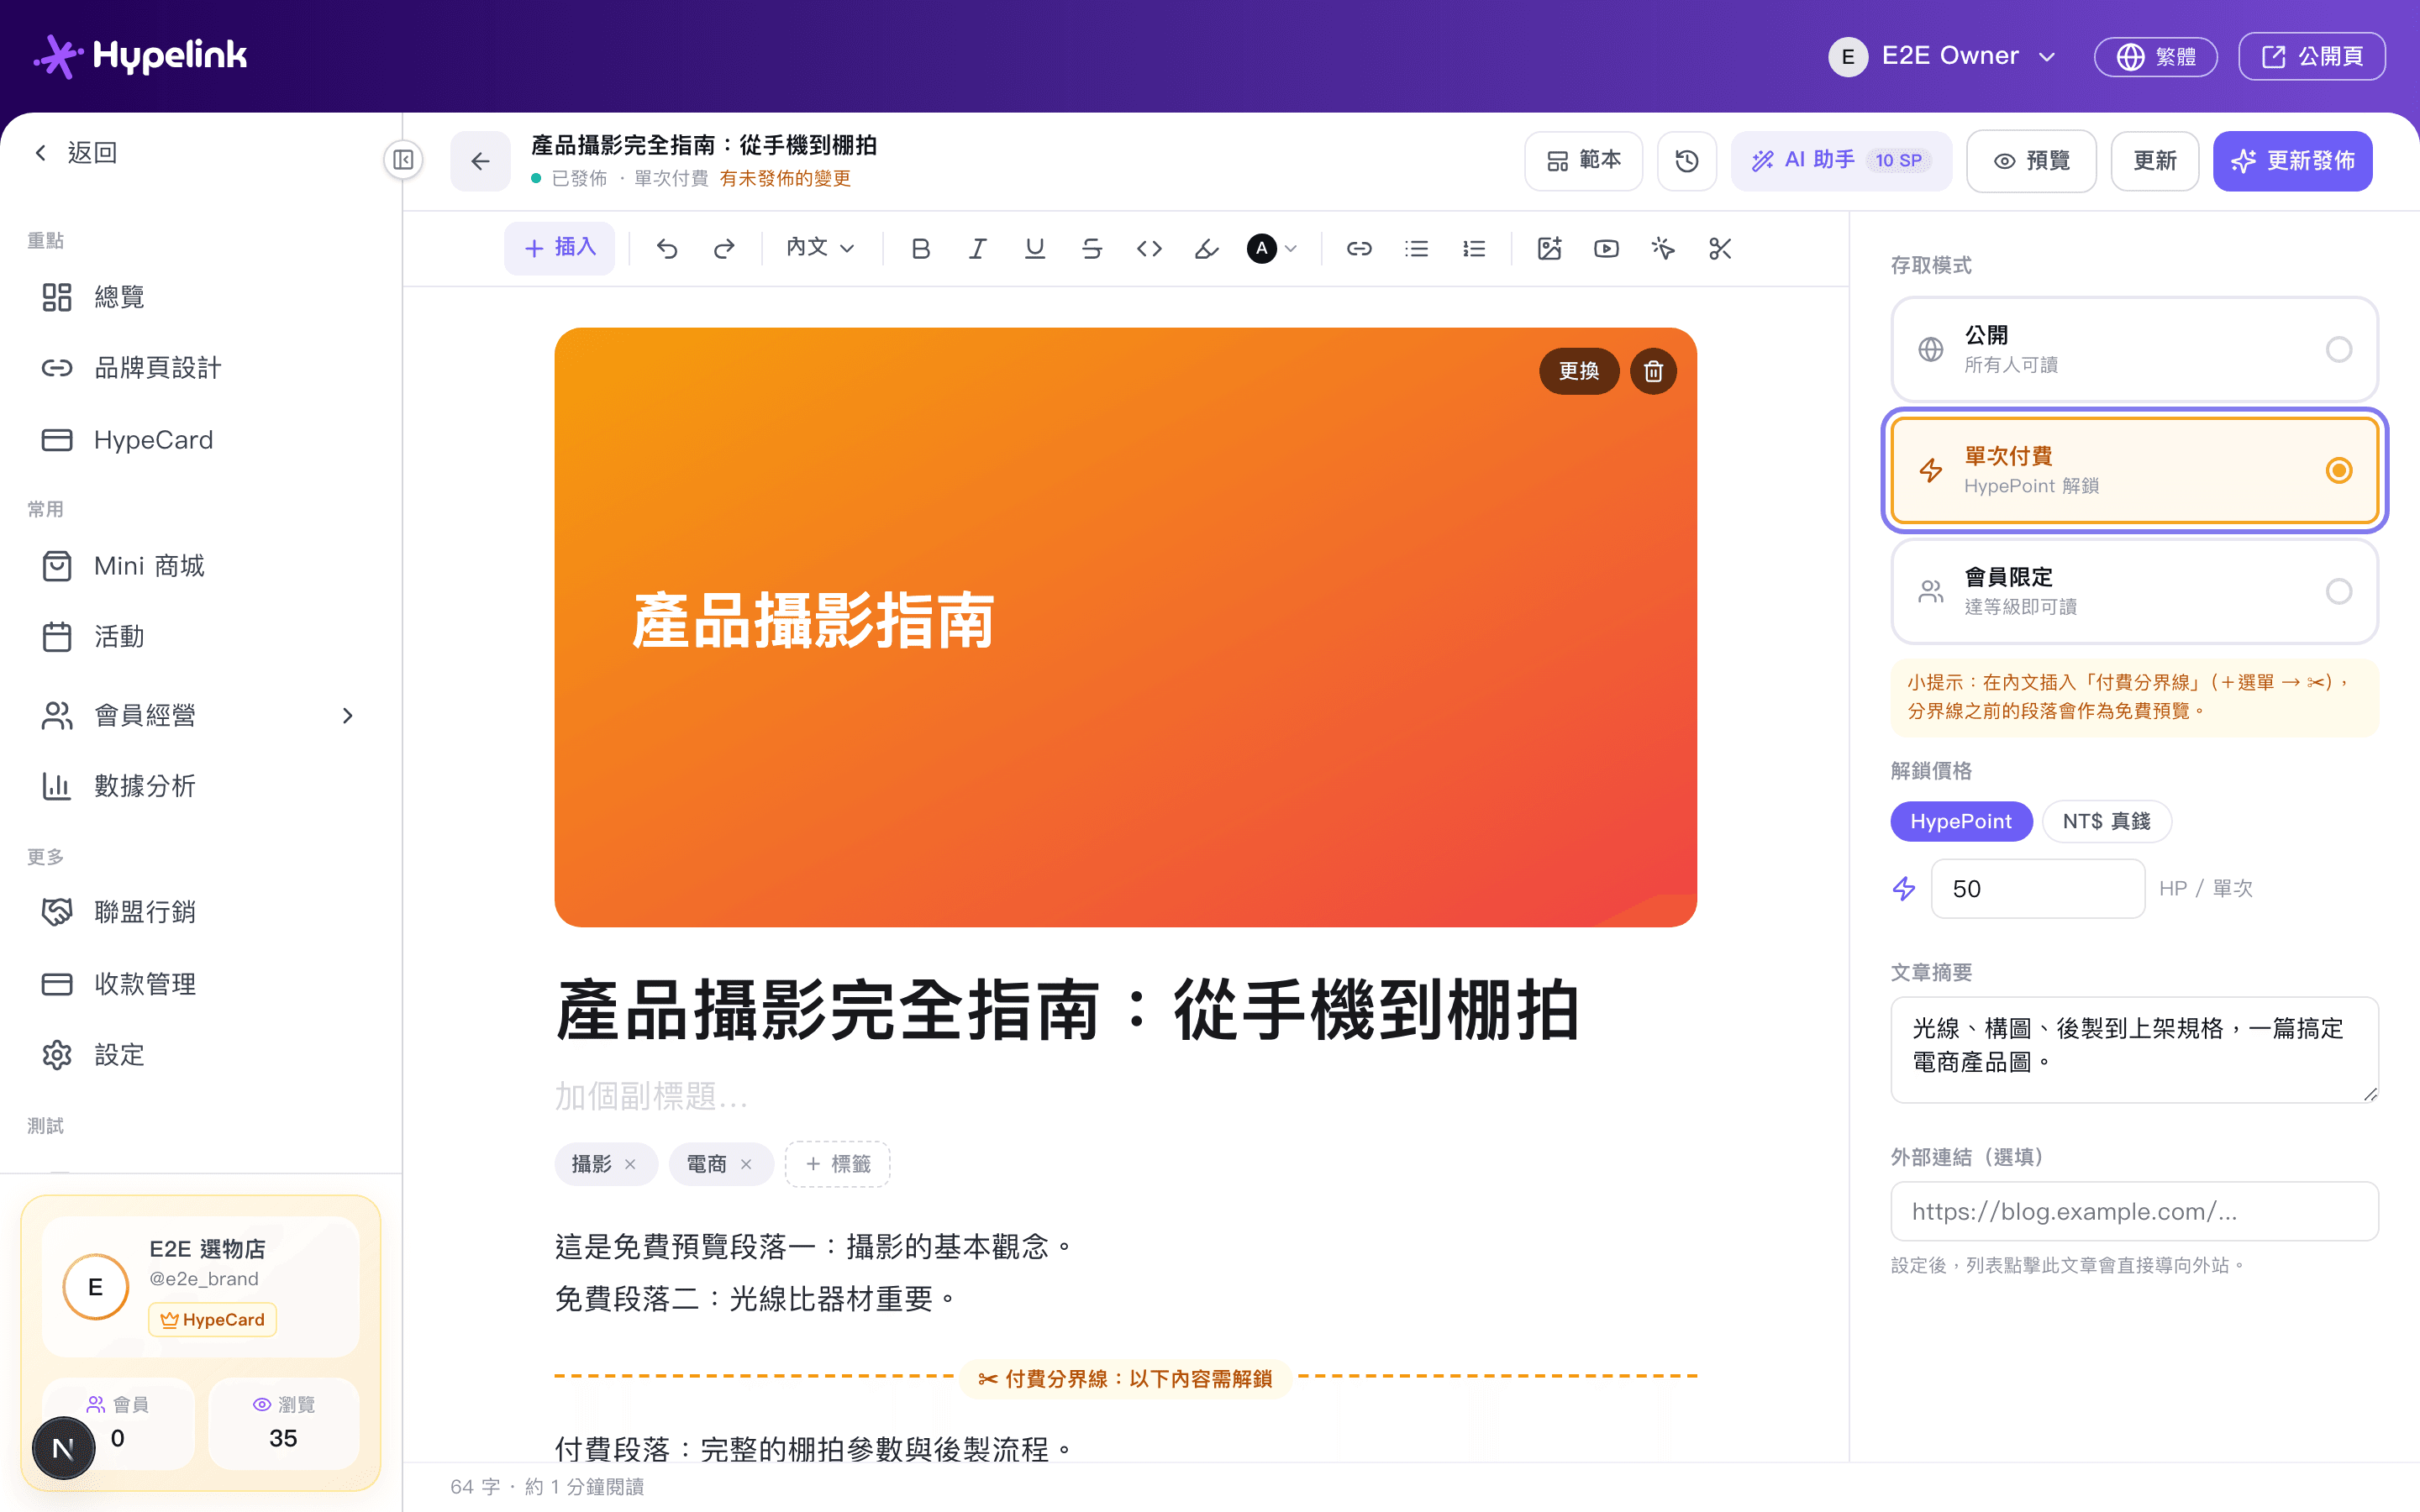Apply inline code formatting
Screen dimensions: 2420x1512
(x=1149, y=248)
